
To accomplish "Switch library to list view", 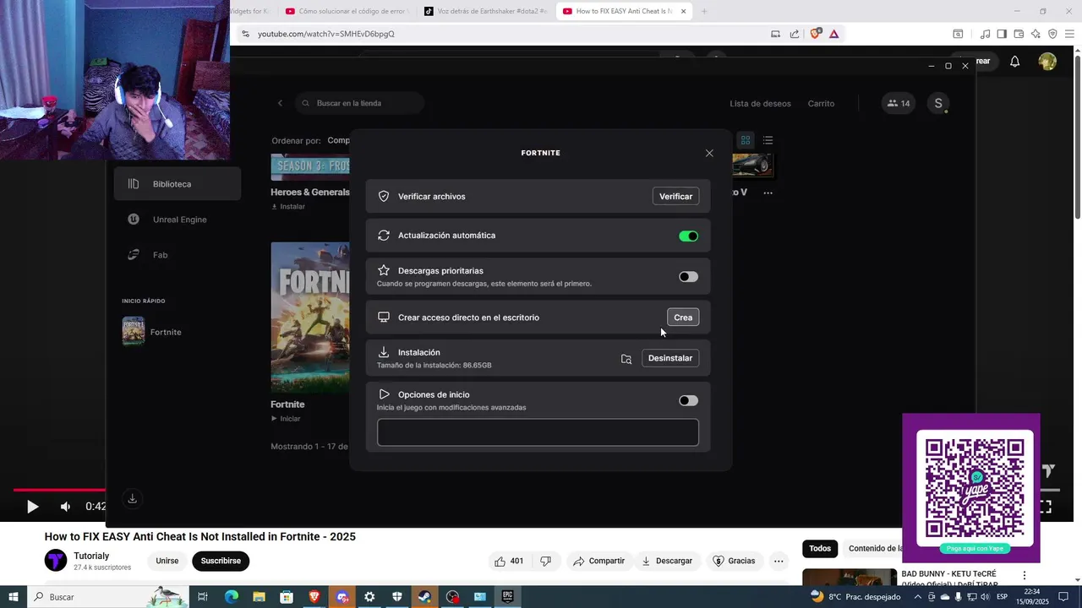I will (768, 140).
